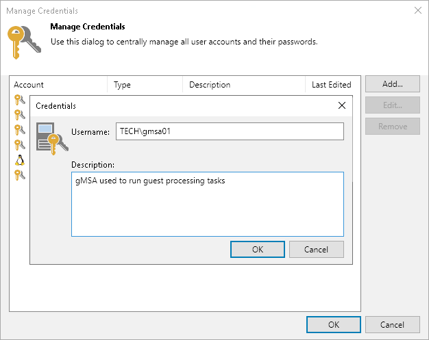Click the large keys icon in the header

(23, 42)
